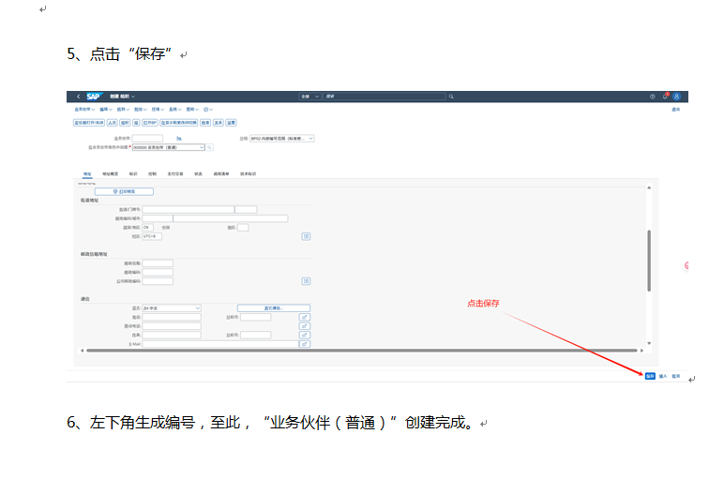Screen dimensions: 709x494
Task: Expand the language ZH dropdown
Action: coord(197,307)
